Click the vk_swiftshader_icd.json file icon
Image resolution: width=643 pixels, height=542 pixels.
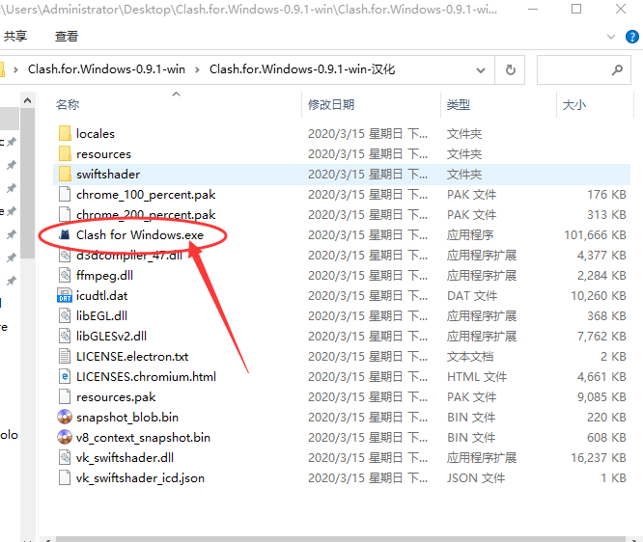65,477
